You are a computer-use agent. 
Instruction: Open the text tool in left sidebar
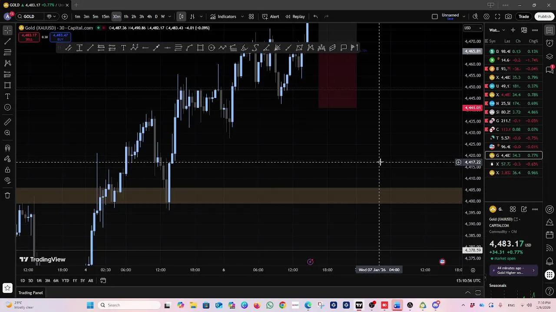(x=7, y=96)
